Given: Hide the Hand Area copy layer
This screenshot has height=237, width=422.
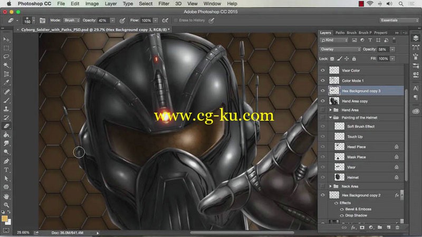Looking at the screenshot, I should point(323,101).
